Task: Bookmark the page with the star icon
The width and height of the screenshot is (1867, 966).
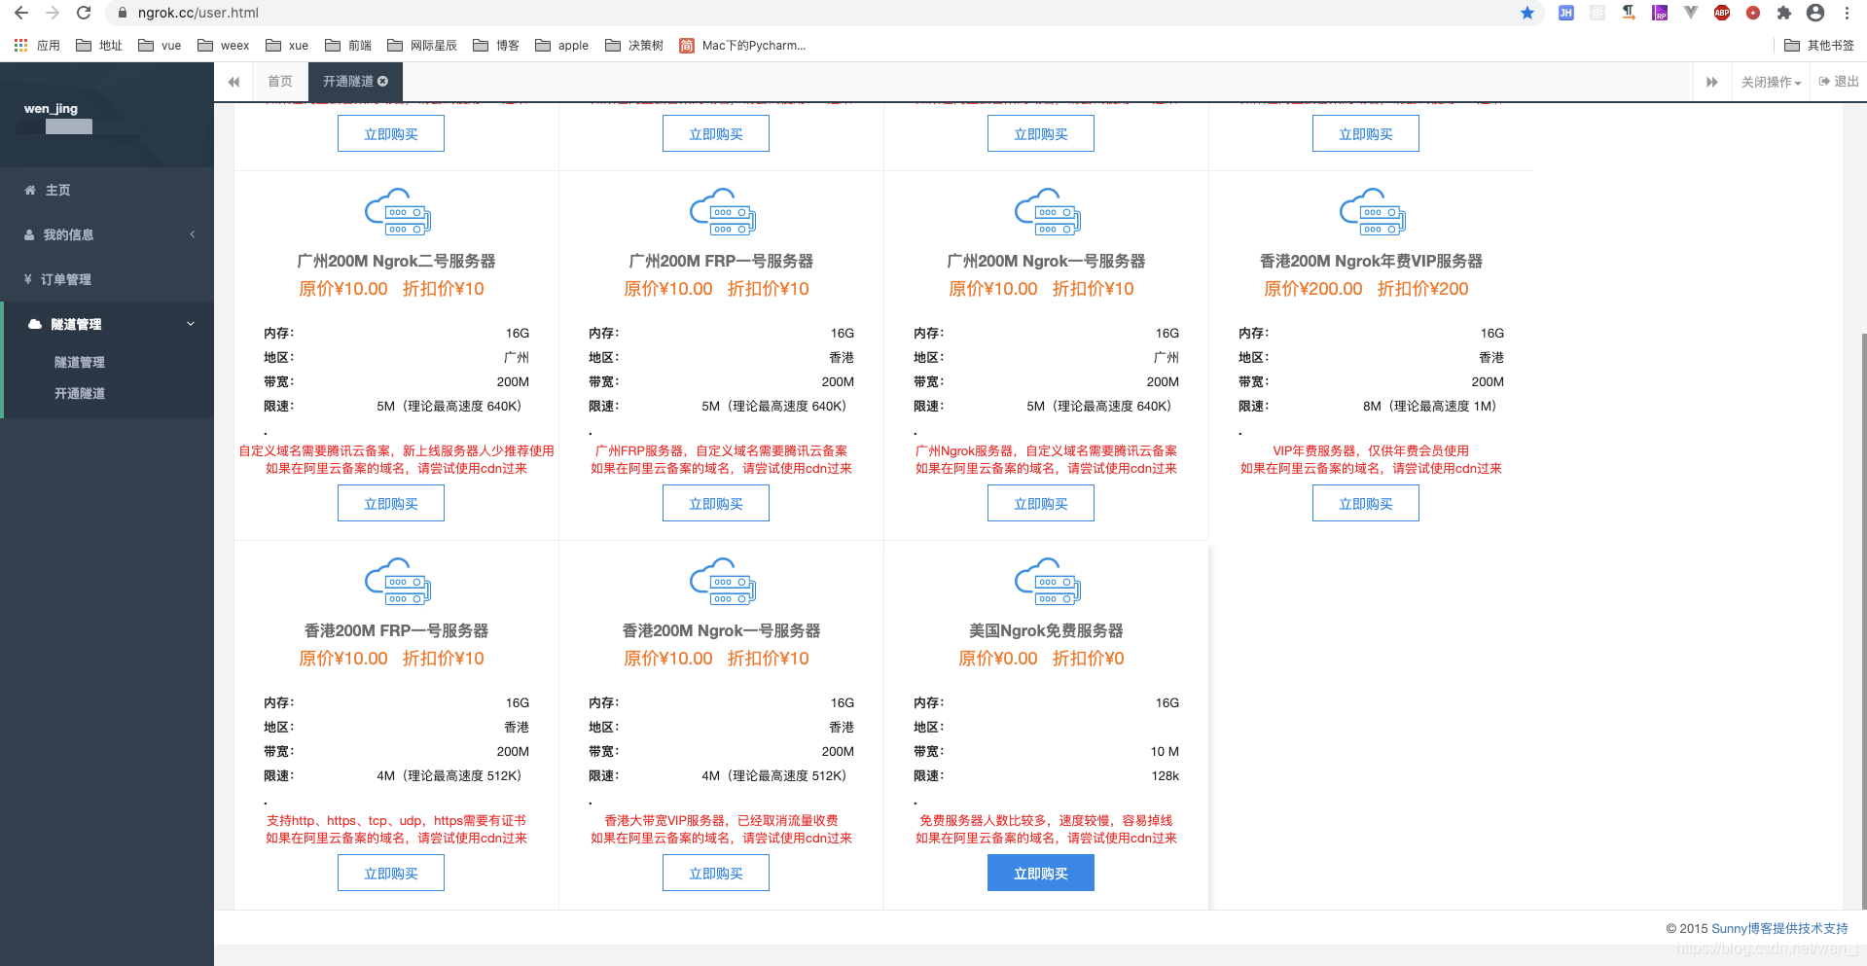Action: pos(1527,13)
